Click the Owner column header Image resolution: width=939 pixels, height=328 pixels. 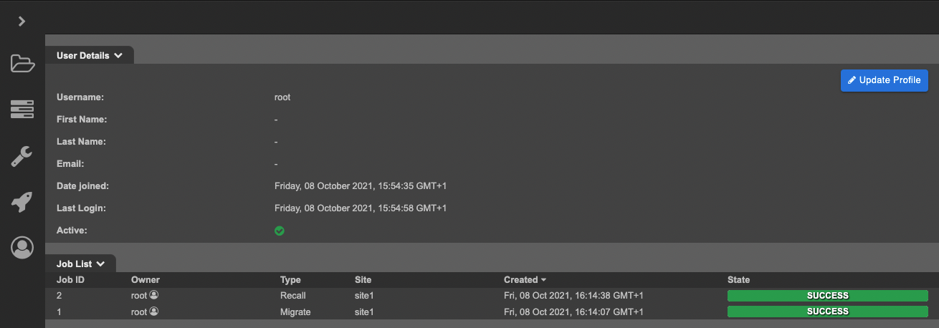[x=145, y=280]
